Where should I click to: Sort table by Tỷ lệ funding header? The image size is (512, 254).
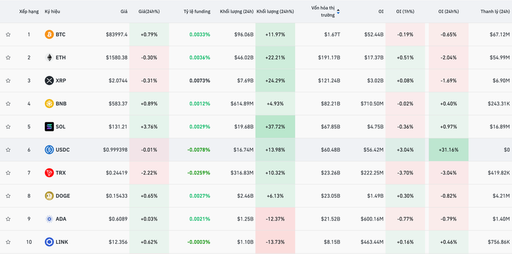click(x=197, y=11)
